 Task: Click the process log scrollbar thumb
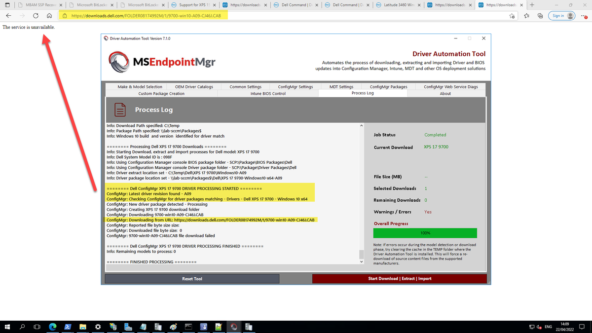pos(361,254)
